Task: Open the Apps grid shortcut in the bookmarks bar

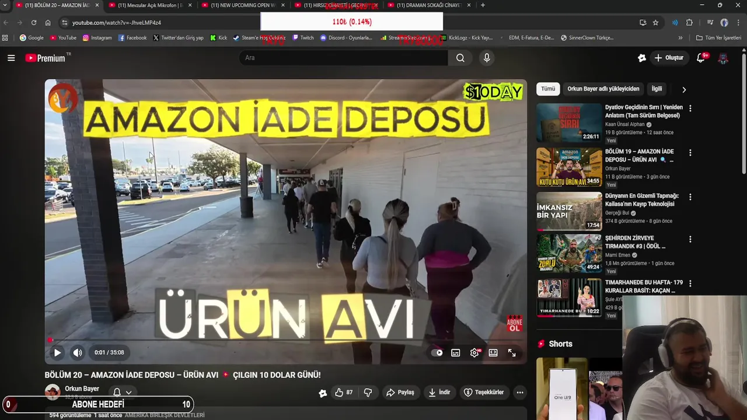Action: click(5, 38)
